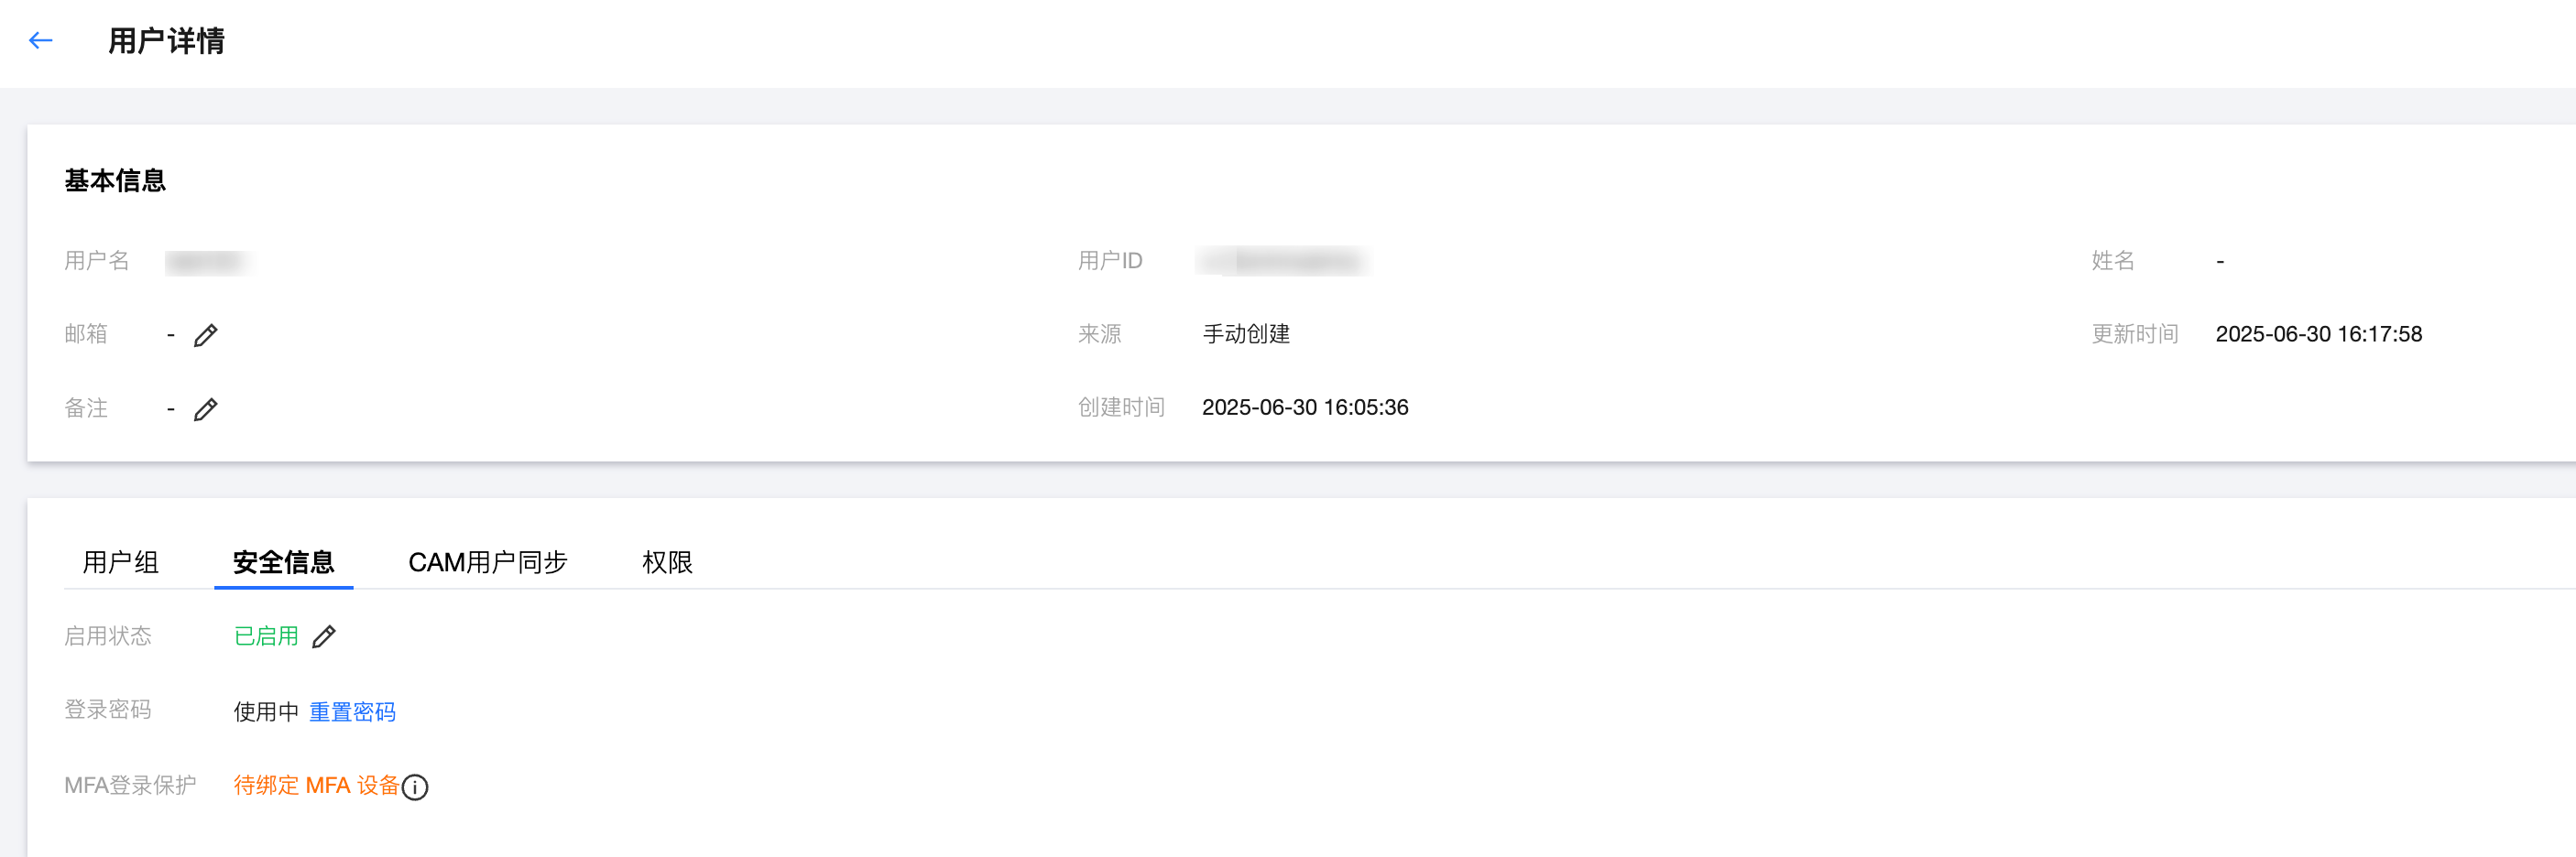
Task: Click the blurred 用户ID value
Action: 1283,261
